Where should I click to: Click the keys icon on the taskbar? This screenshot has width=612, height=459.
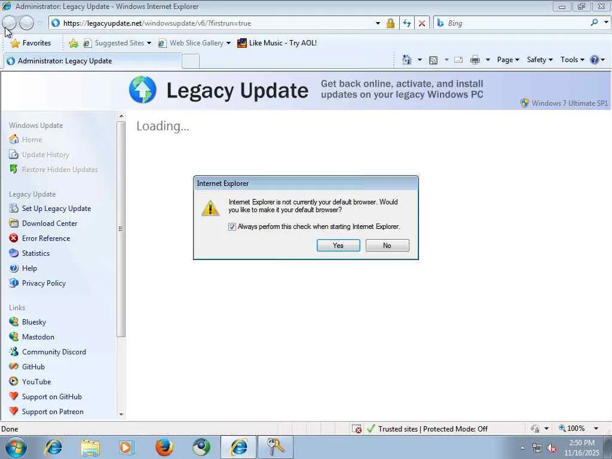point(275,447)
